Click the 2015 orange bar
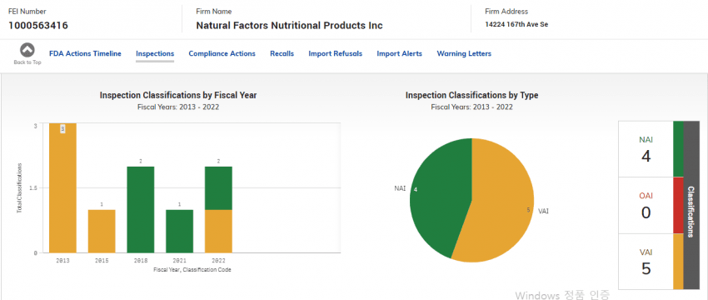708x300 pixels. pos(102,231)
